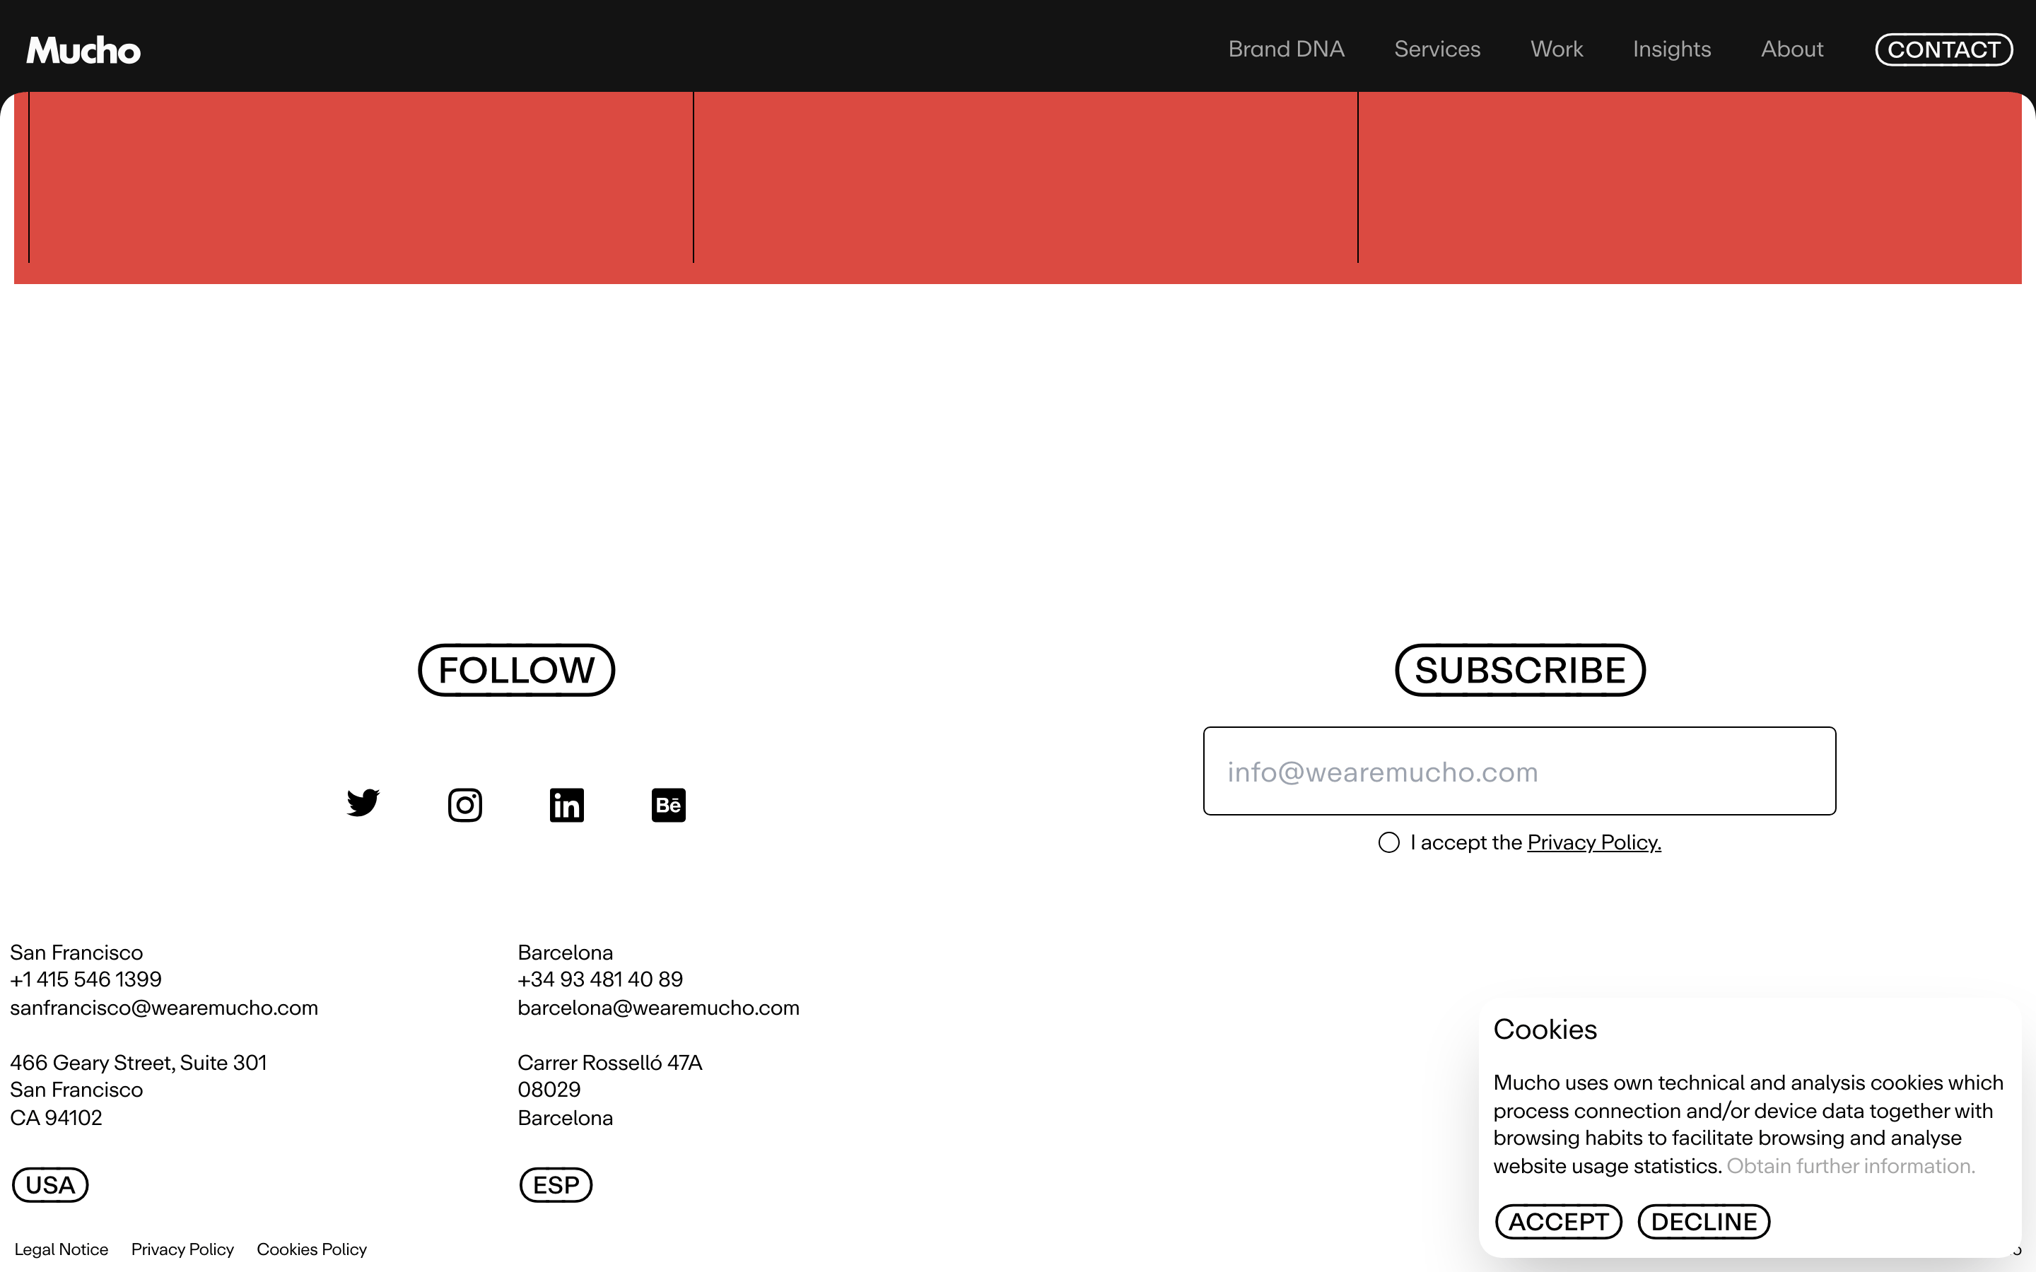Click San Francisco phone +1 415 546 1399
The image size is (2036, 1272).
click(86, 979)
